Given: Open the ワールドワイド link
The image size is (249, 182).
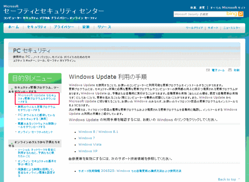Looking at the screenshot, I should [x=195, y=28].
